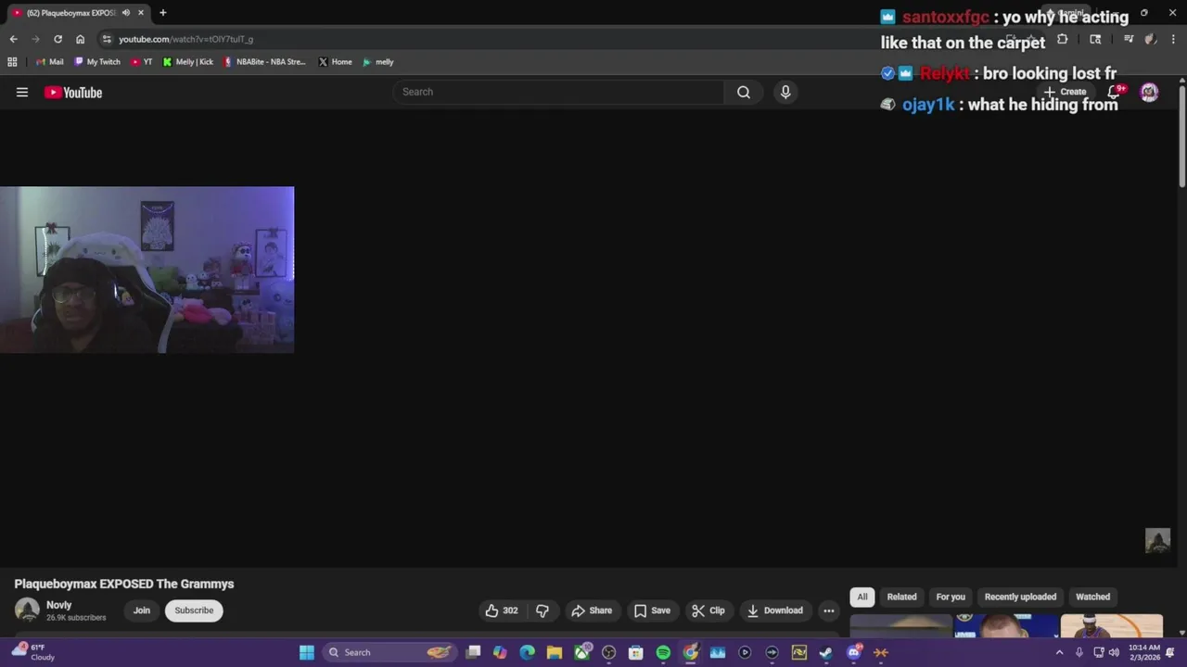Reload the YouTube page
Viewport: 1187px width, 667px height.
pyautogui.click(x=57, y=39)
